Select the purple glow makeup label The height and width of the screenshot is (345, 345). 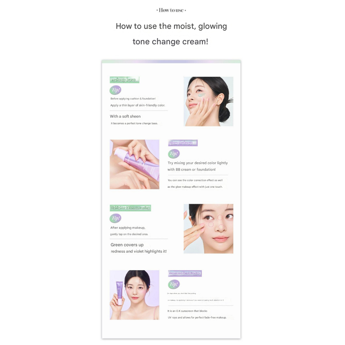point(183,143)
